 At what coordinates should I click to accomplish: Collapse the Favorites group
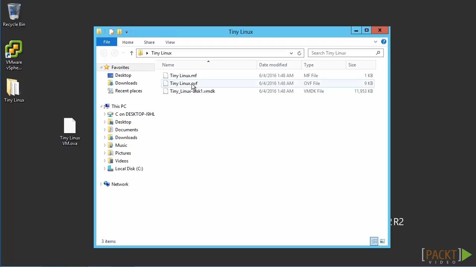pos(101,67)
